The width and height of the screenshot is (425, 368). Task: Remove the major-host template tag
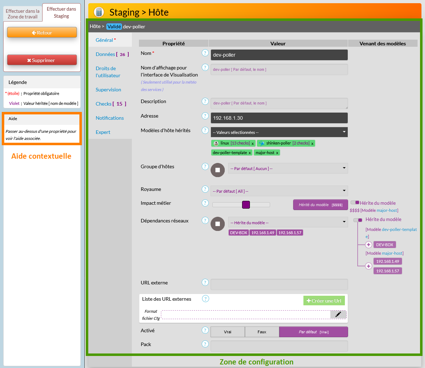(x=277, y=153)
